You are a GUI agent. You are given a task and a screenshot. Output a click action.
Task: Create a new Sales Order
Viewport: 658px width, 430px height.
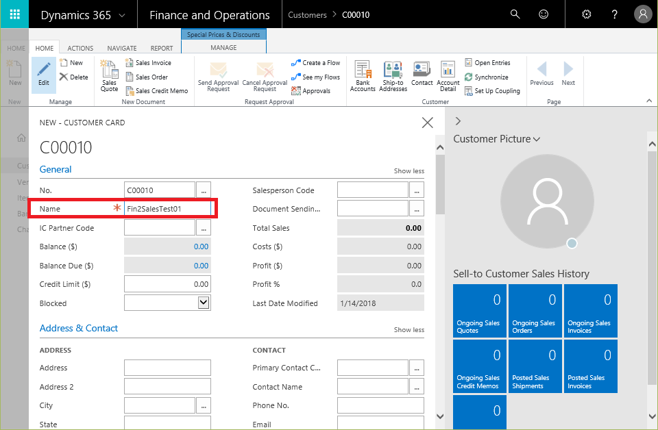pos(147,77)
